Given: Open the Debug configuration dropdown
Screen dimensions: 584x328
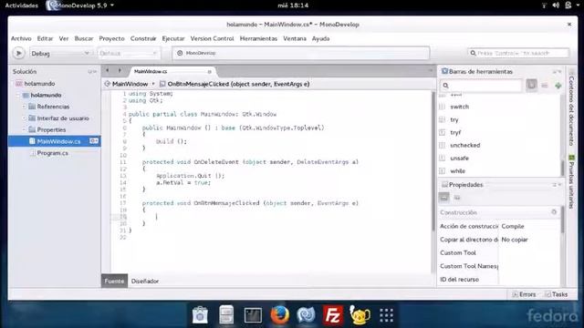Looking at the screenshot, I should (60, 54).
